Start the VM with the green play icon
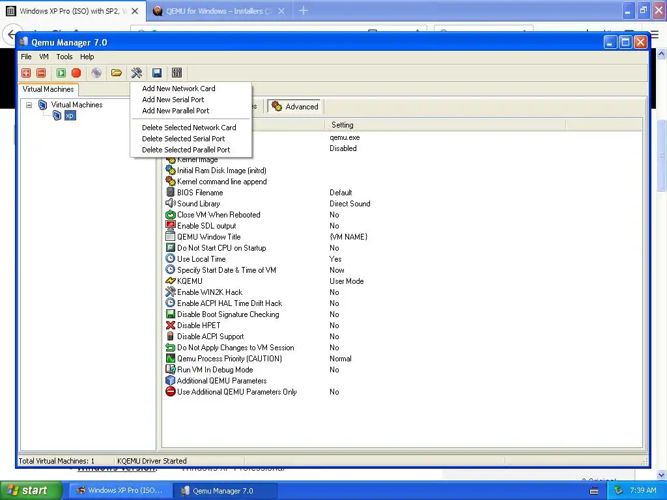667x500 pixels. (x=61, y=73)
